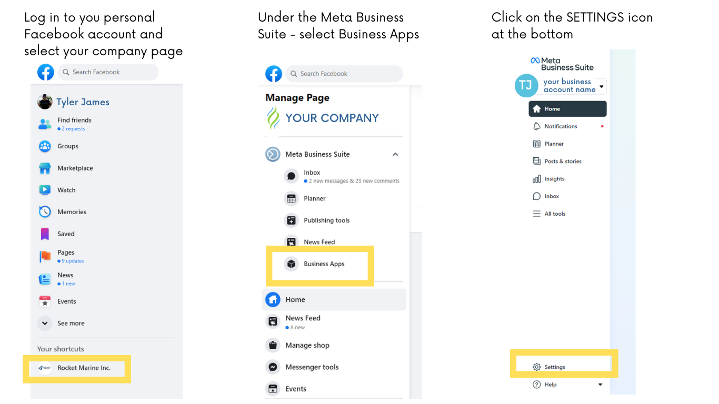Open the Memories clock icon
Screen dimensions: 719x404
[x=45, y=212]
